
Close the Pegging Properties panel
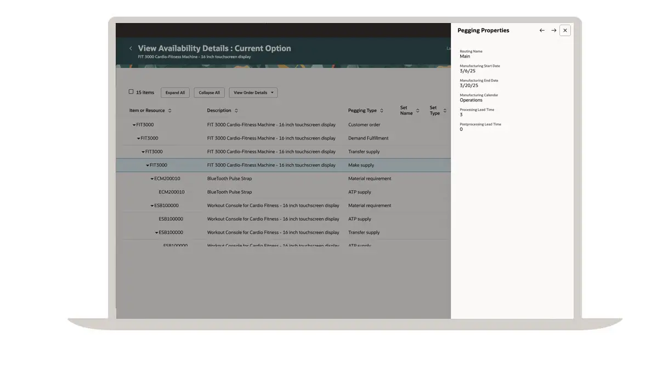pos(565,31)
